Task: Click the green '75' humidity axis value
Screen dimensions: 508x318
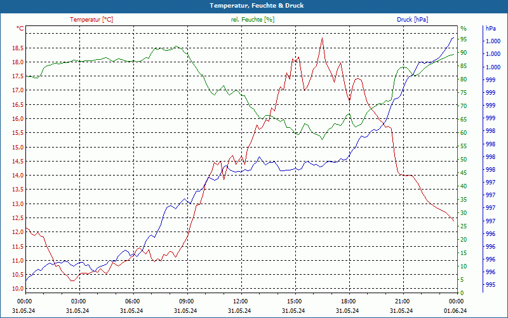Action: pos(464,92)
